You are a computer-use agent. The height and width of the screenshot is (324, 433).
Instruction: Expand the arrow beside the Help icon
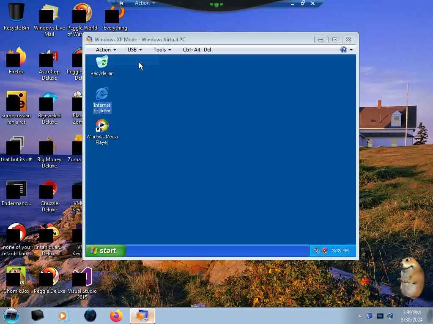[351, 50]
